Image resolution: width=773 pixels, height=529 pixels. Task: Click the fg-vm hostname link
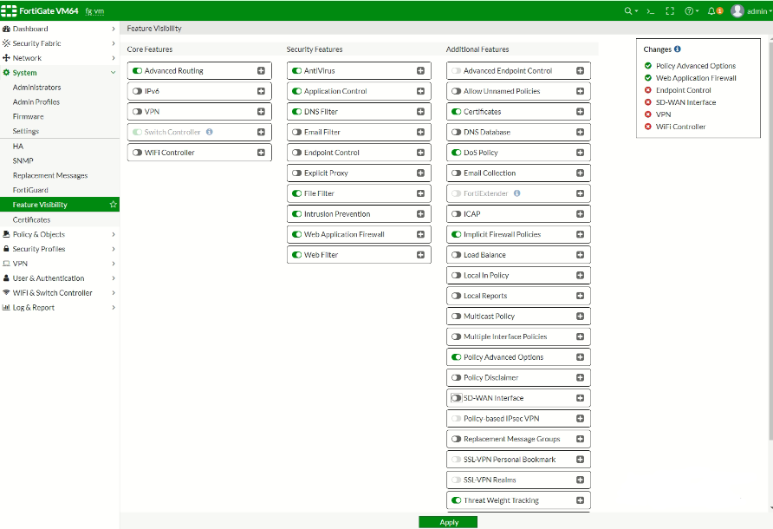[94, 11]
